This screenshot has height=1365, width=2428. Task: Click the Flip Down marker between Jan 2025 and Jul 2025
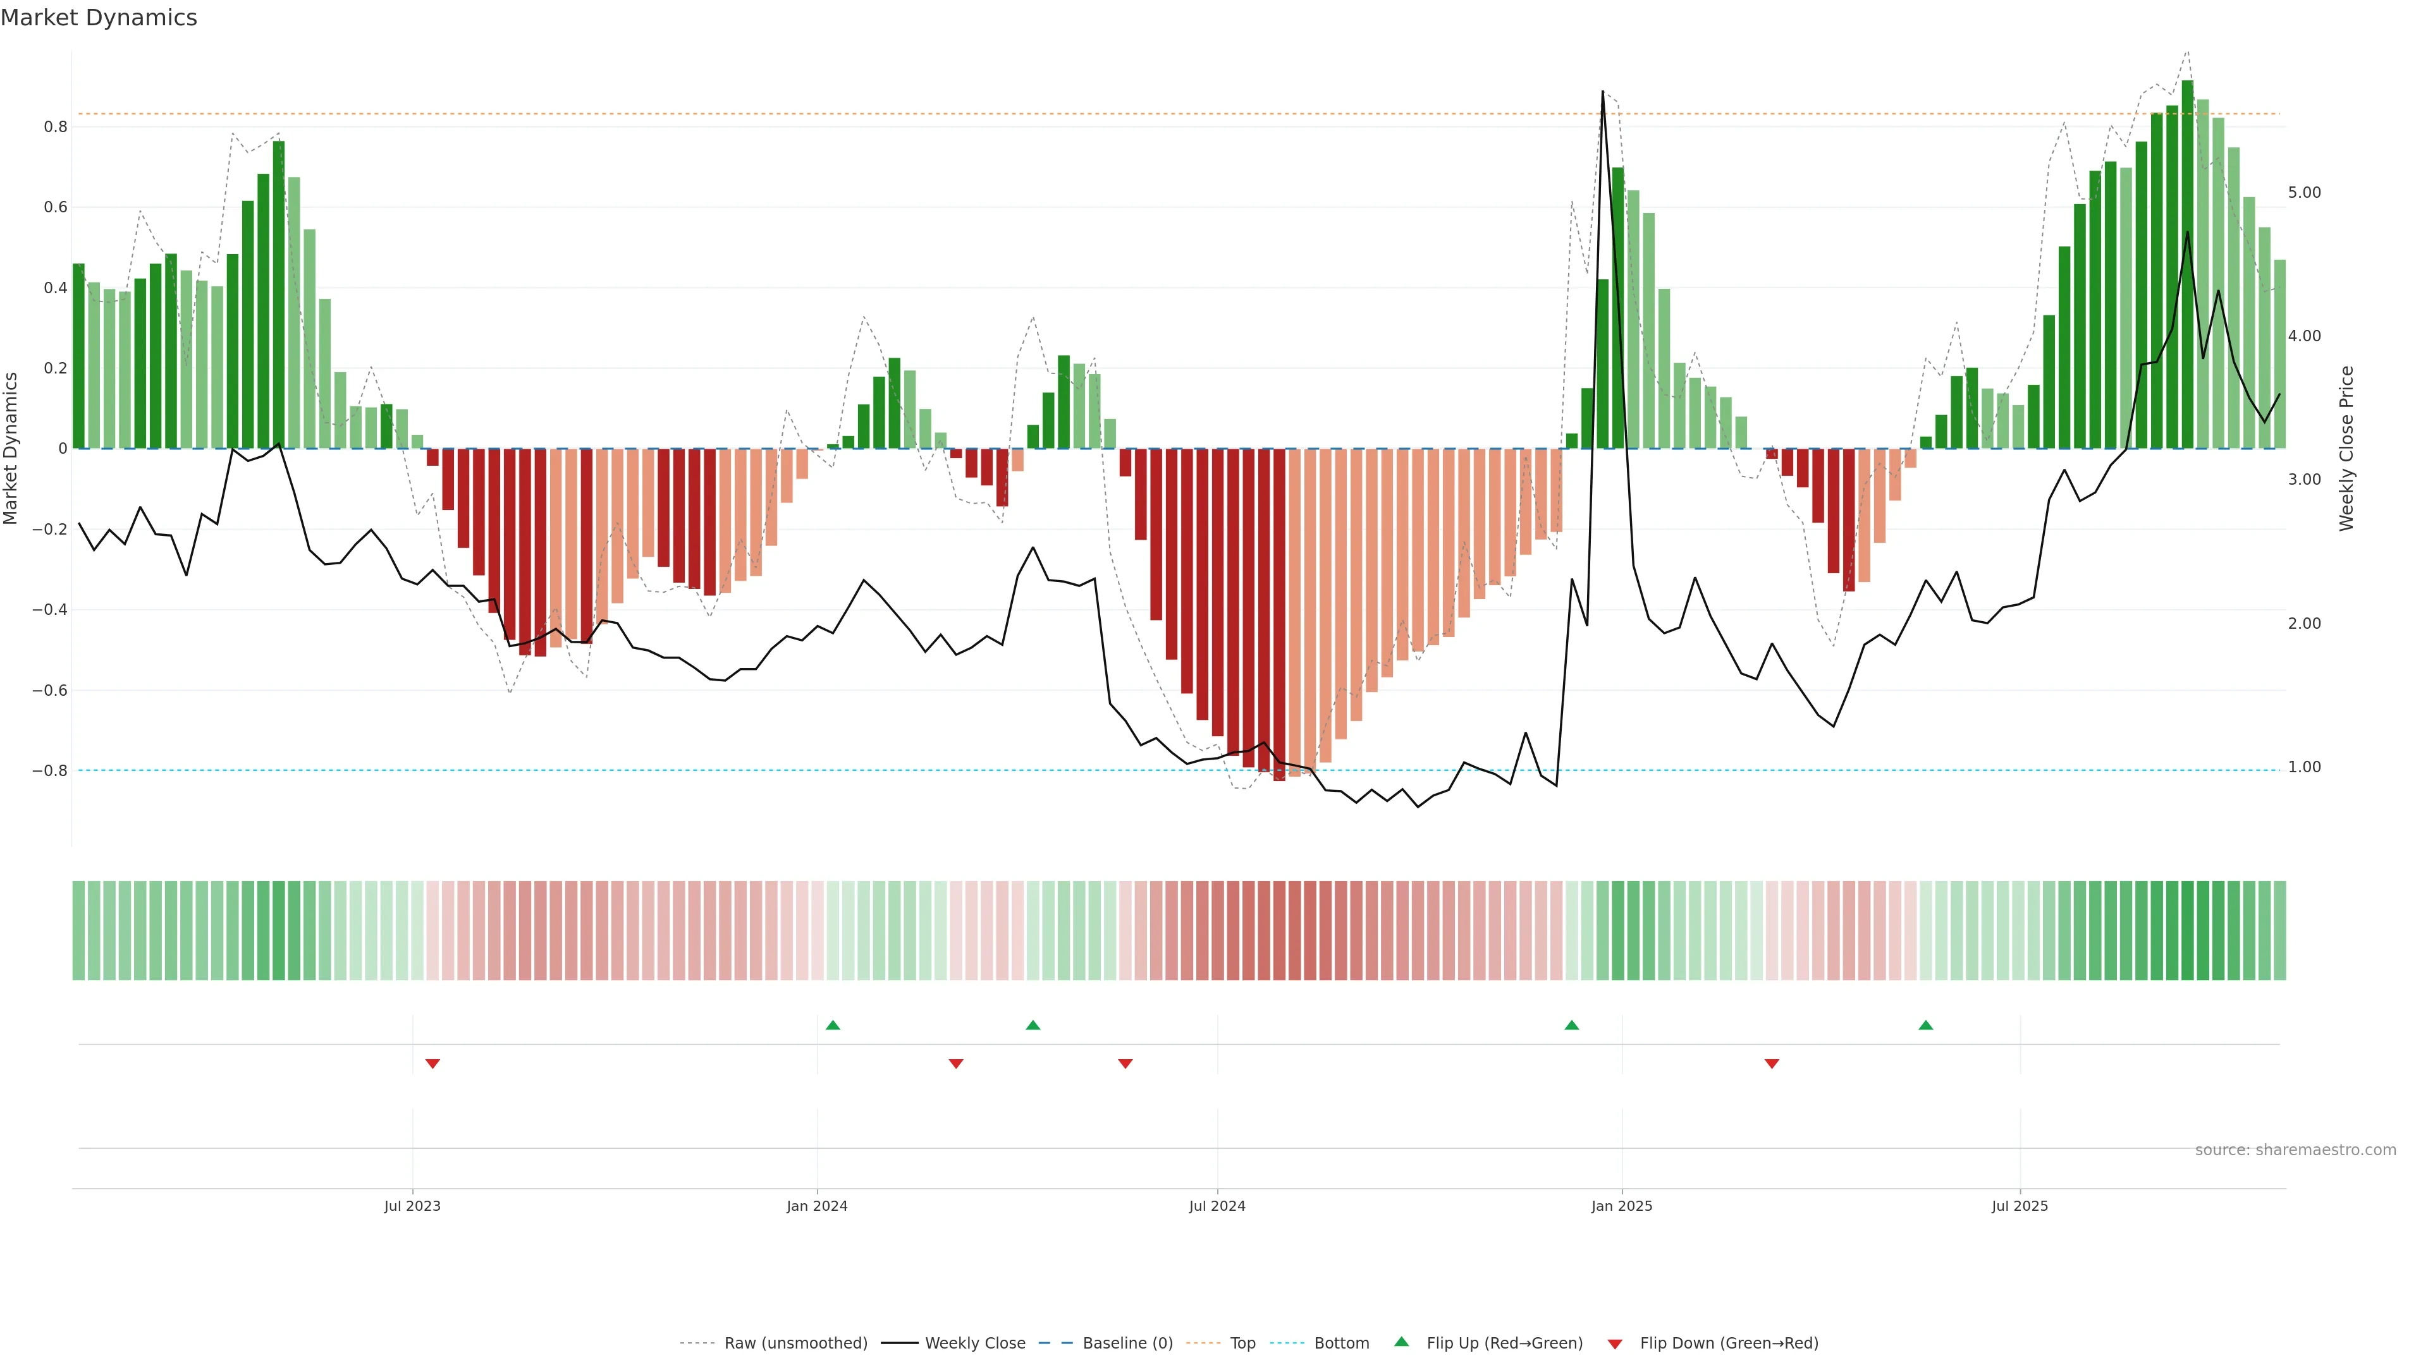pos(1772,1064)
